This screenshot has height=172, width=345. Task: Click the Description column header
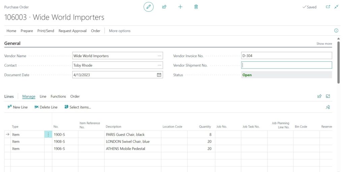coord(114,127)
